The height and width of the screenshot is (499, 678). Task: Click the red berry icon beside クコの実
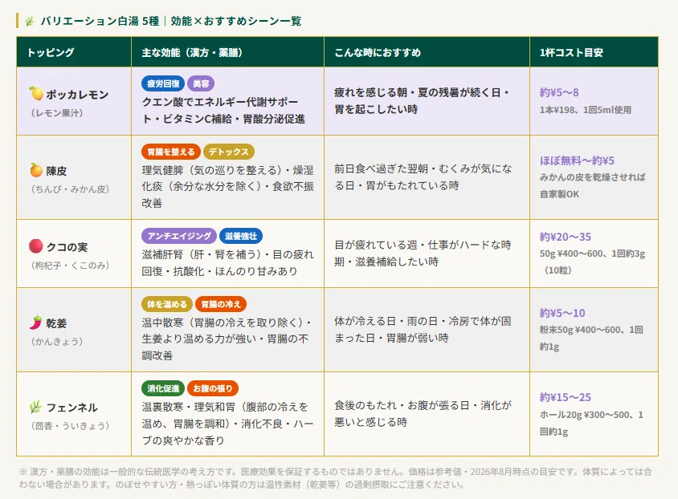[x=36, y=246]
